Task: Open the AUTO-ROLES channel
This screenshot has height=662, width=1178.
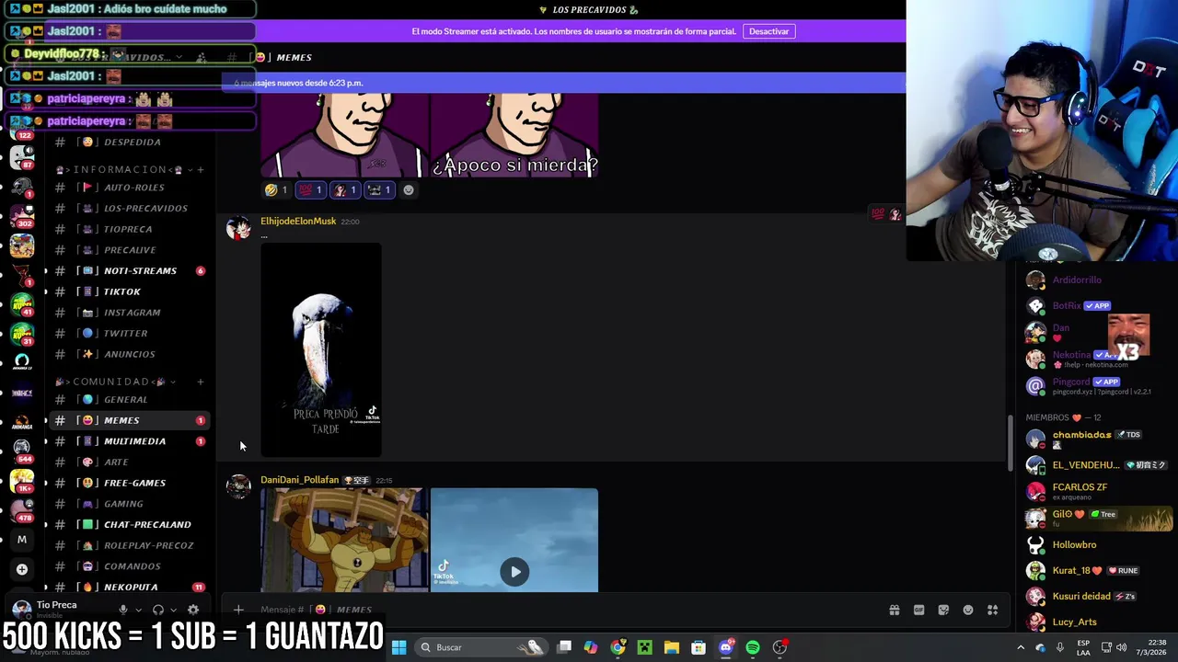Action: (133, 188)
